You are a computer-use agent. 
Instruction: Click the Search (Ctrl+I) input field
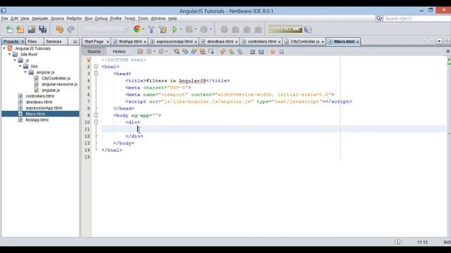(x=417, y=19)
